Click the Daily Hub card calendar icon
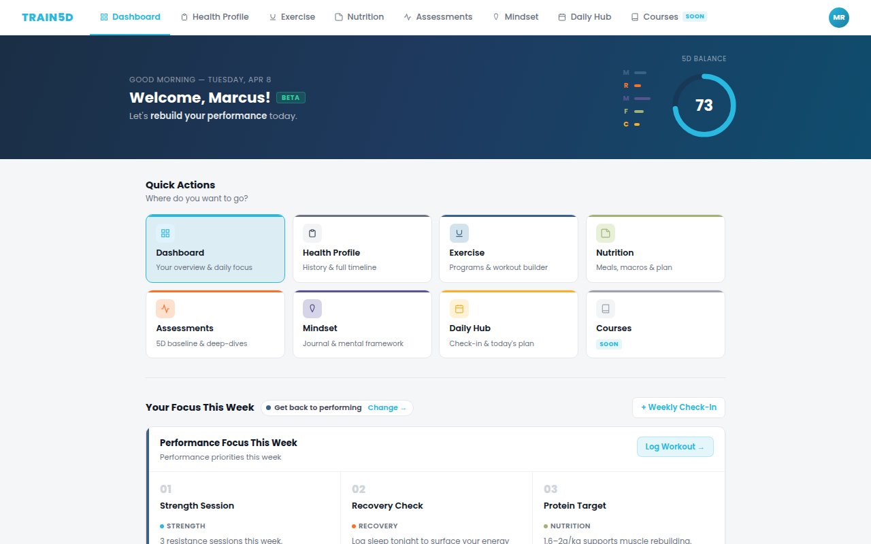 pyautogui.click(x=459, y=309)
